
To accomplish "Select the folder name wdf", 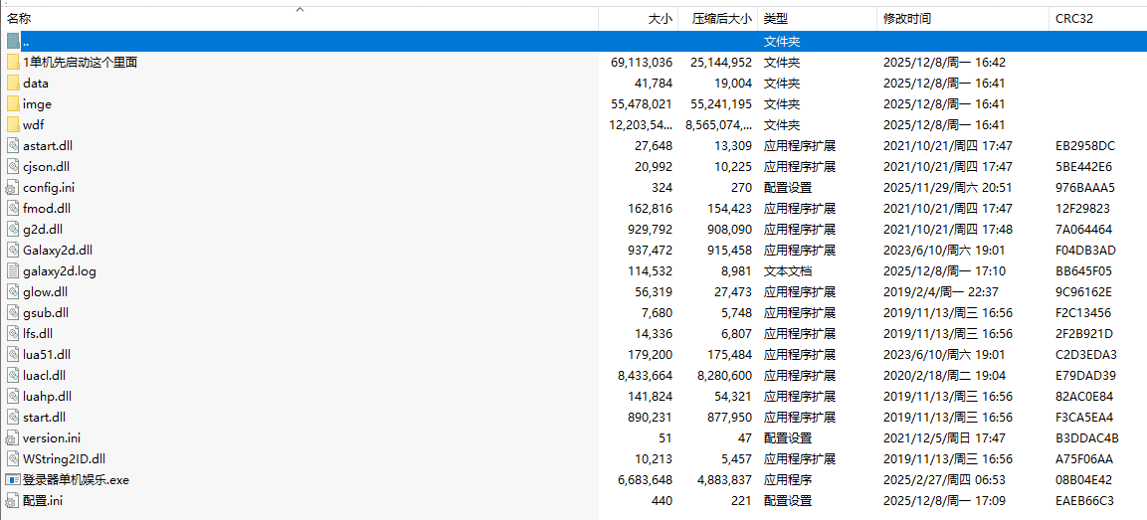I will point(33,125).
